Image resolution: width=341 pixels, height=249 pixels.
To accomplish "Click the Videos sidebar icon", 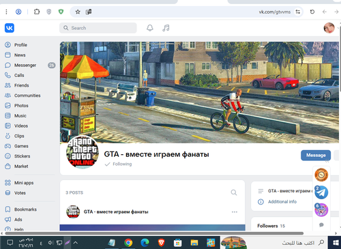I will tap(8, 126).
